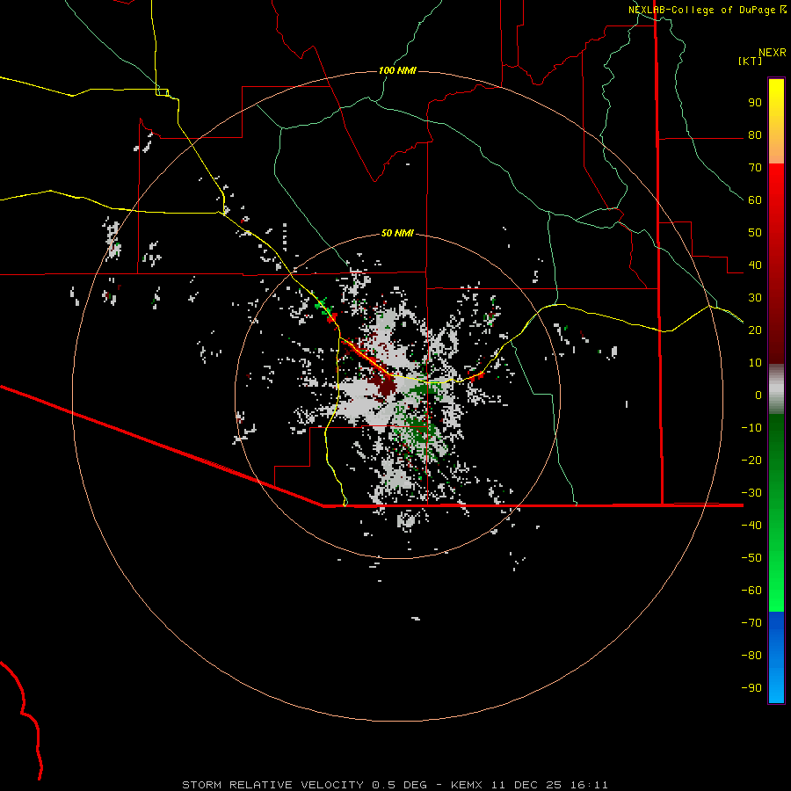
Task: Click the 0 knot scale value
Action: point(758,395)
